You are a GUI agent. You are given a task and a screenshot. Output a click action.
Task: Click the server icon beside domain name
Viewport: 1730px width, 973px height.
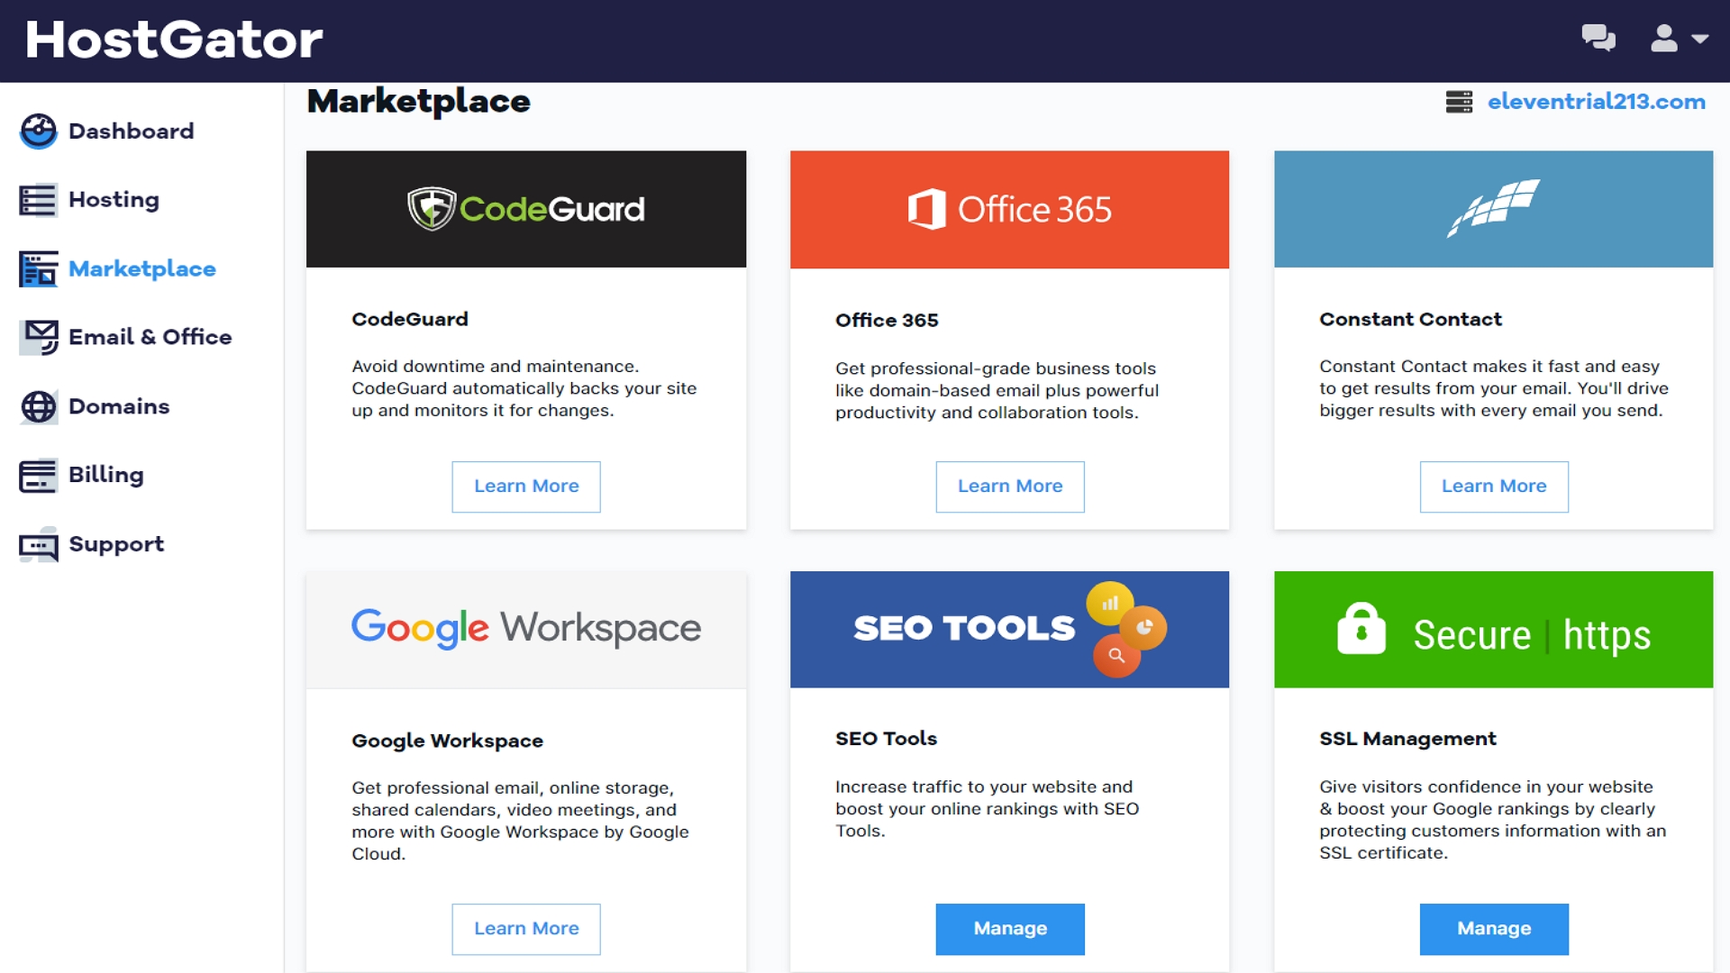click(1459, 102)
